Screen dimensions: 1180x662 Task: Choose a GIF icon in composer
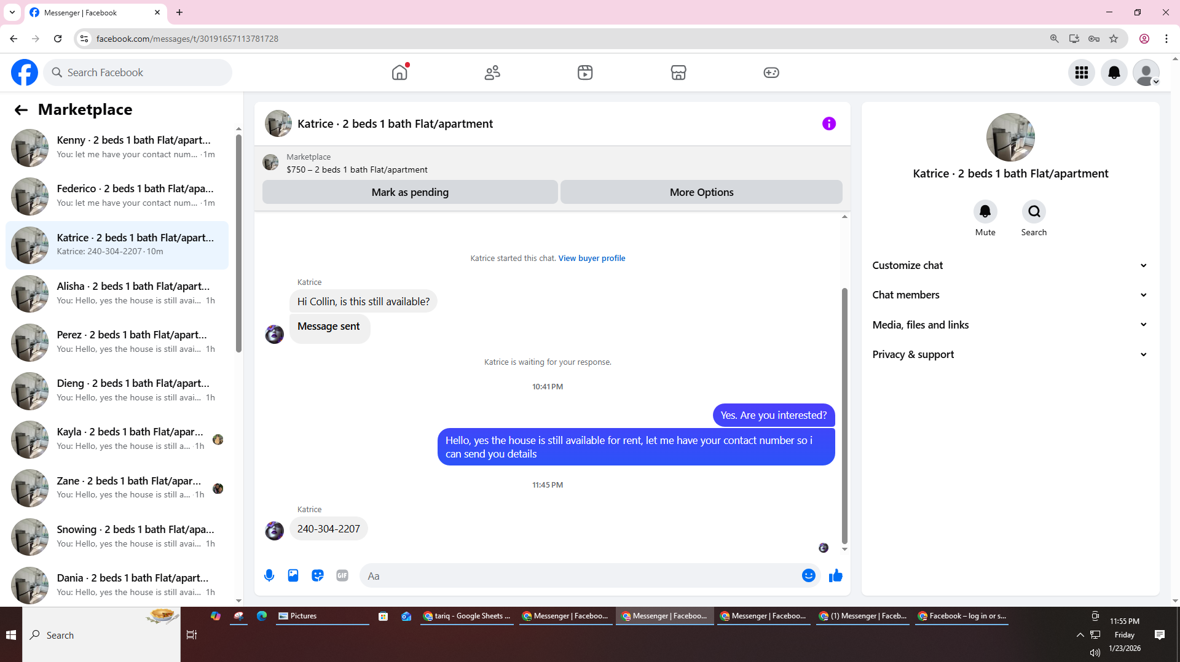tap(342, 575)
